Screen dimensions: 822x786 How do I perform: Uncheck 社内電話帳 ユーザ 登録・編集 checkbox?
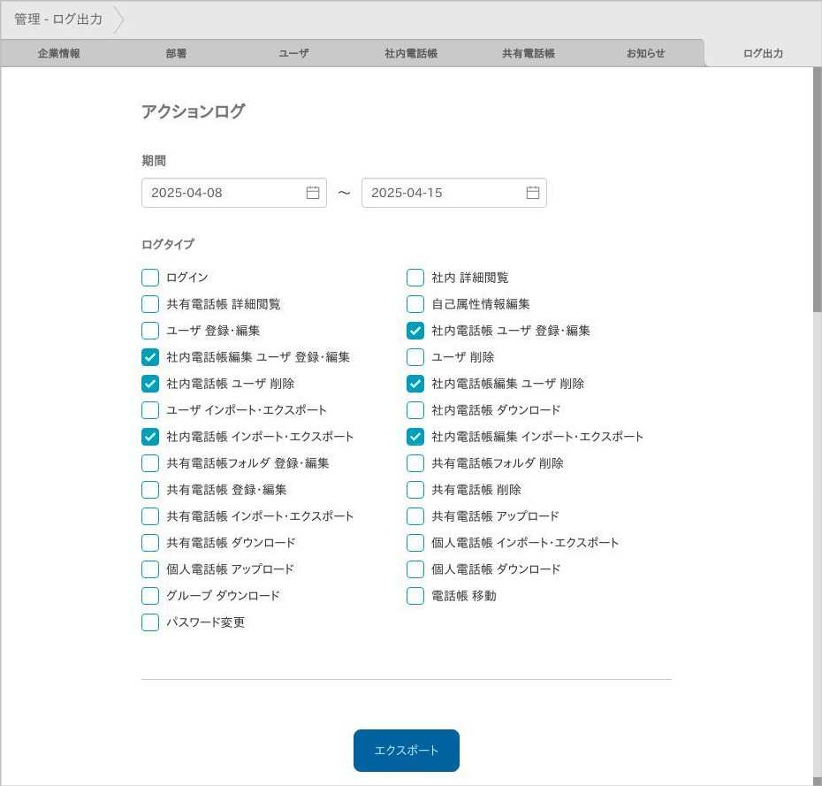[x=415, y=331]
